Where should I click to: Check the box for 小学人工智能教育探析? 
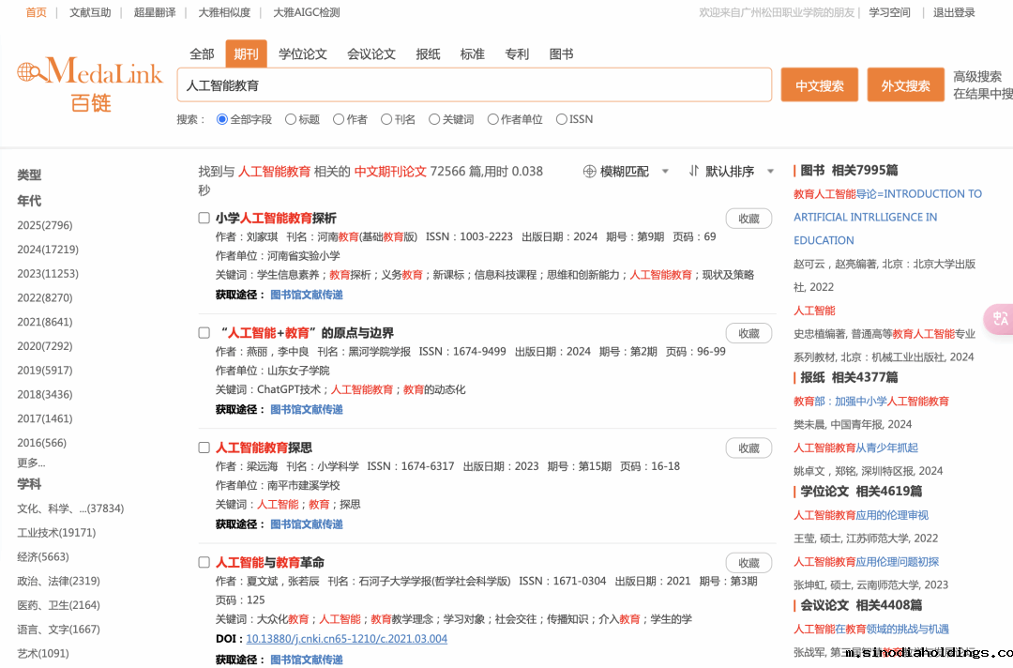(204, 218)
